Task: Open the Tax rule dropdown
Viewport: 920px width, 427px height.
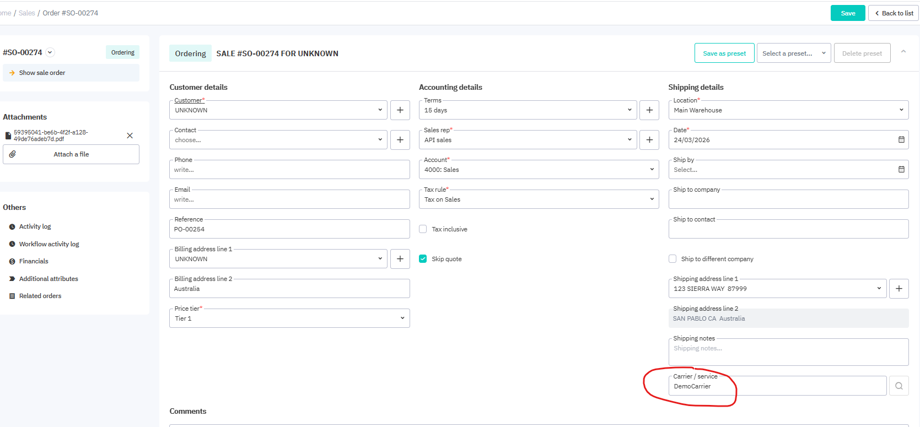Action: point(539,199)
